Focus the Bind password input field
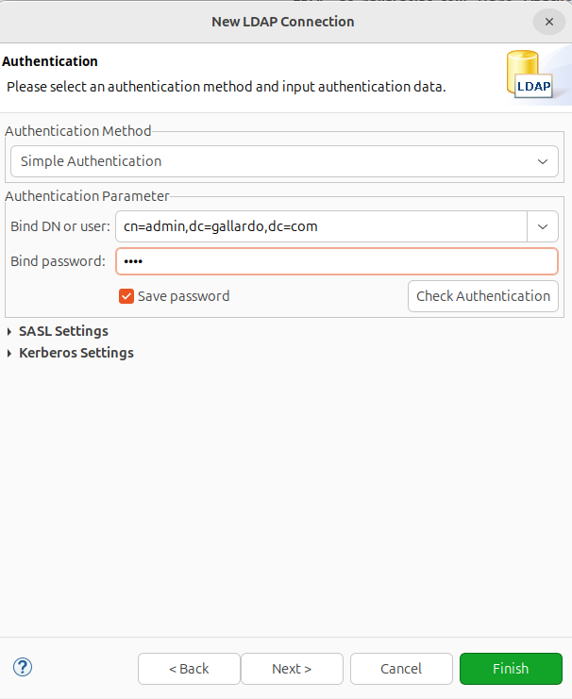The height and width of the screenshot is (699, 572). [x=337, y=261]
